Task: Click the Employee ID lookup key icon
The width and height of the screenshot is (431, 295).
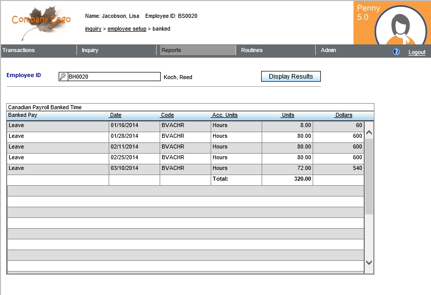Action: pyautogui.click(x=63, y=77)
